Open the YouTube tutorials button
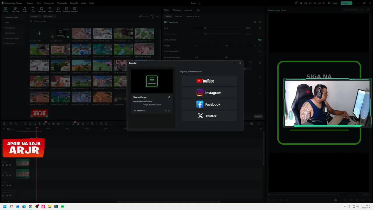 click(x=209, y=81)
